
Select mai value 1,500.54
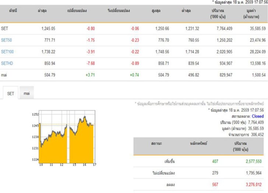point(259,75)
